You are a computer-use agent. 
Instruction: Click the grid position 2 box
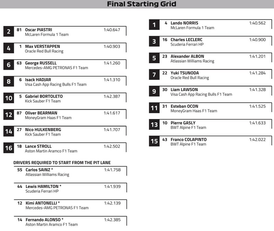[8, 32]
